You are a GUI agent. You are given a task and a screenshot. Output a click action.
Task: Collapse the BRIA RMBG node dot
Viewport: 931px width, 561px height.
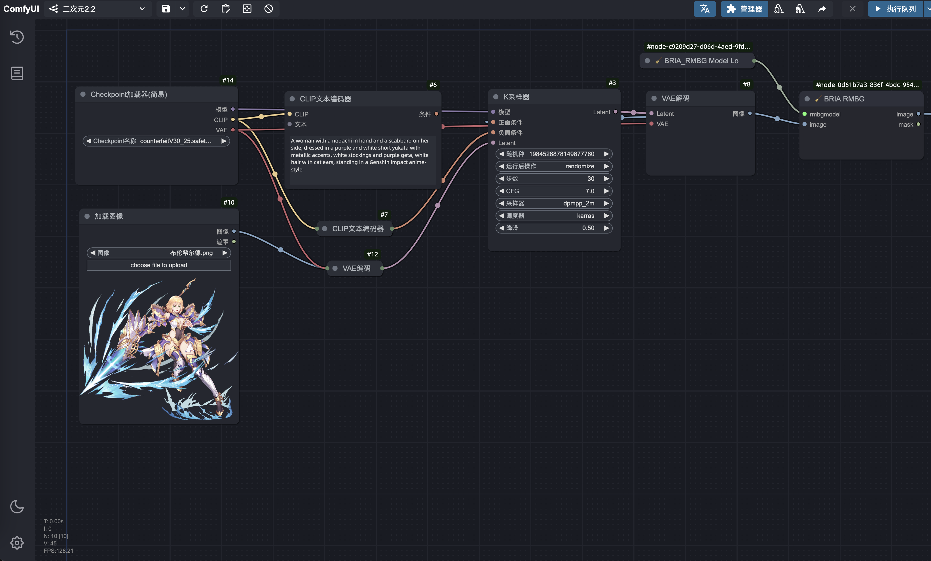(807, 99)
